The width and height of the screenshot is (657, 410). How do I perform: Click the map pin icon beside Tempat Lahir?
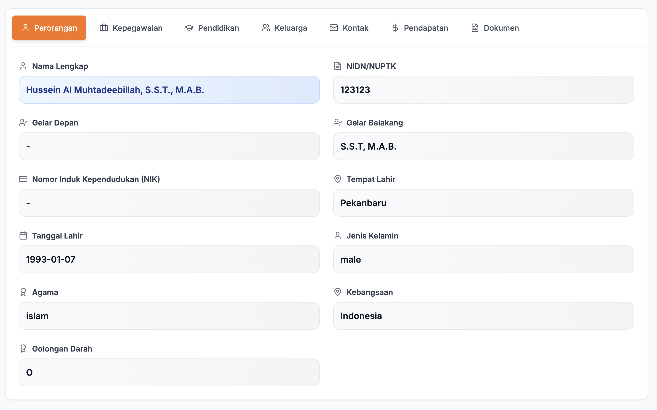(x=338, y=179)
